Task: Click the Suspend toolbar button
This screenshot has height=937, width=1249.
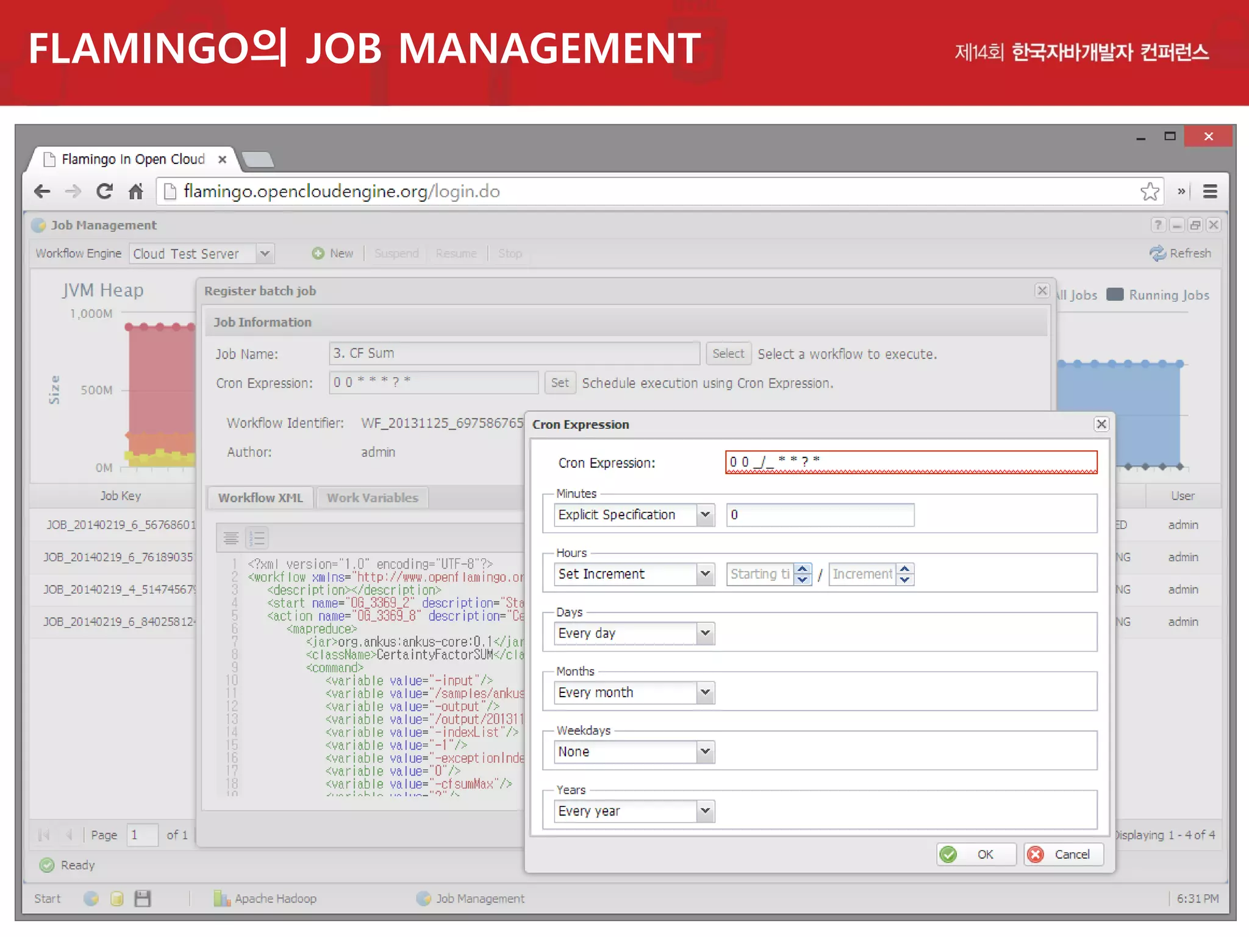Action: point(396,253)
